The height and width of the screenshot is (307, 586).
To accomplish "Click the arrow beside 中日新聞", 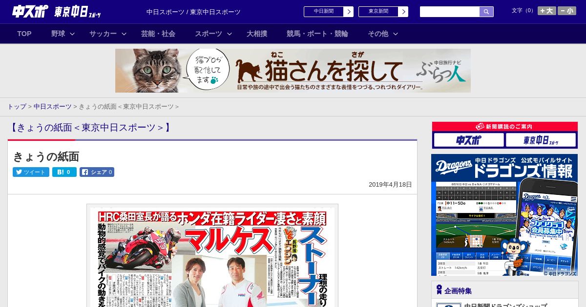I will click(349, 12).
